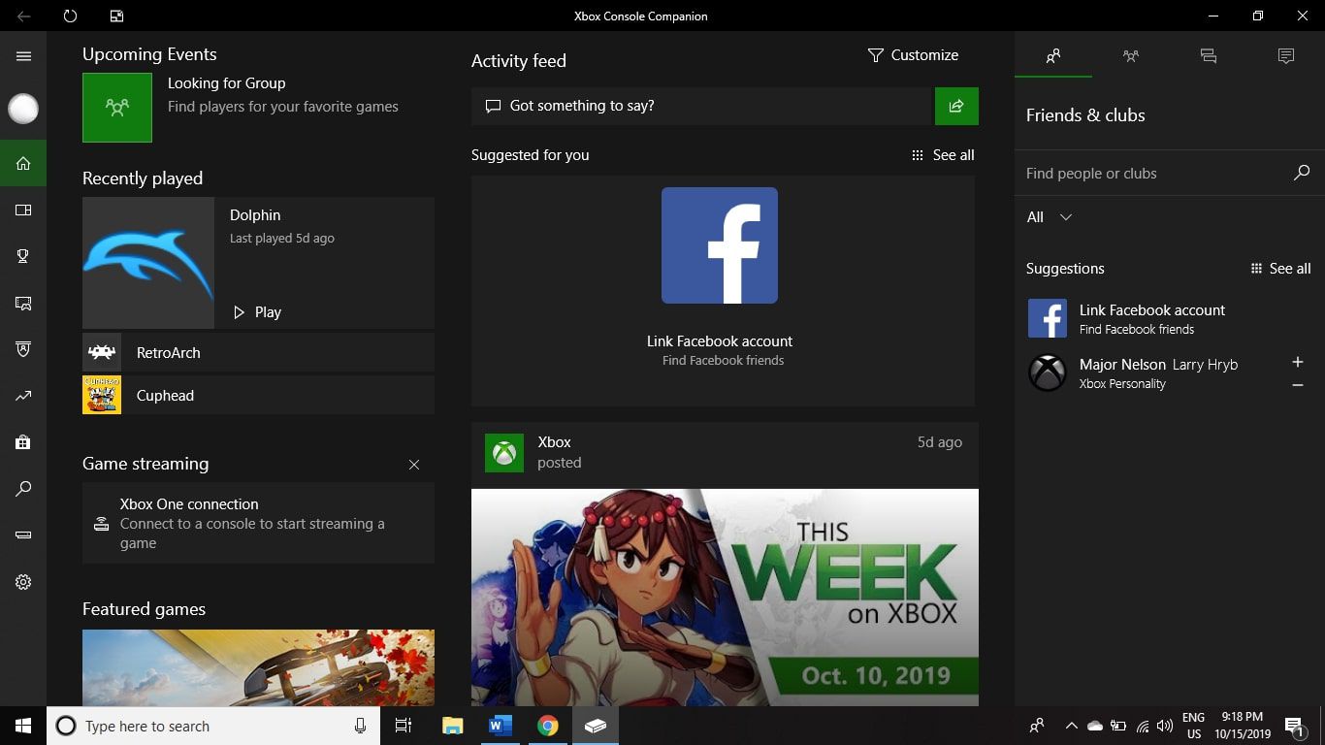The width and height of the screenshot is (1325, 745).
Task: Switch to the Parties tab
Action: [x=1131, y=56]
